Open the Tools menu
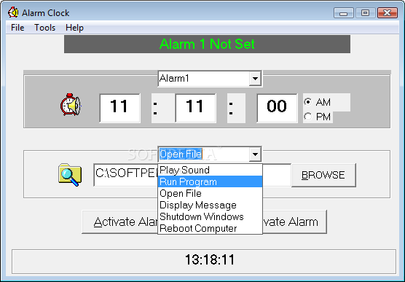The height and width of the screenshot is (282, 405). click(45, 28)
